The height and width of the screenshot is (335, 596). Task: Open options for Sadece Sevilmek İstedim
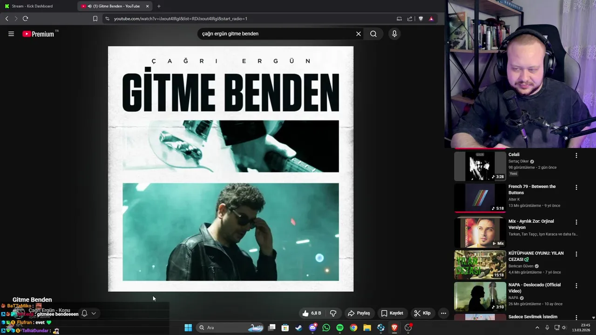(x=576, y=318)
